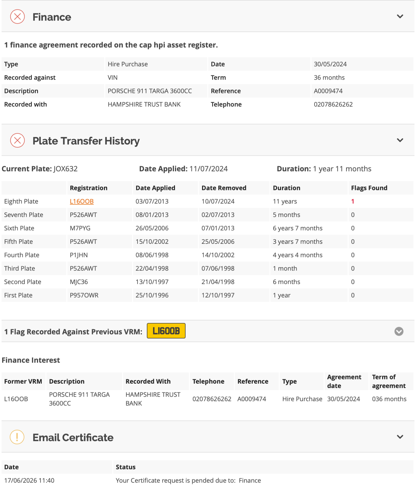This screenshot has width=416, height=486.
Task: Select the Flags Found column header
Action: pos(369,188)
